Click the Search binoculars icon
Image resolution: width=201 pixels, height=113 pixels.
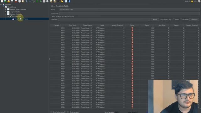tap(58, 1)
